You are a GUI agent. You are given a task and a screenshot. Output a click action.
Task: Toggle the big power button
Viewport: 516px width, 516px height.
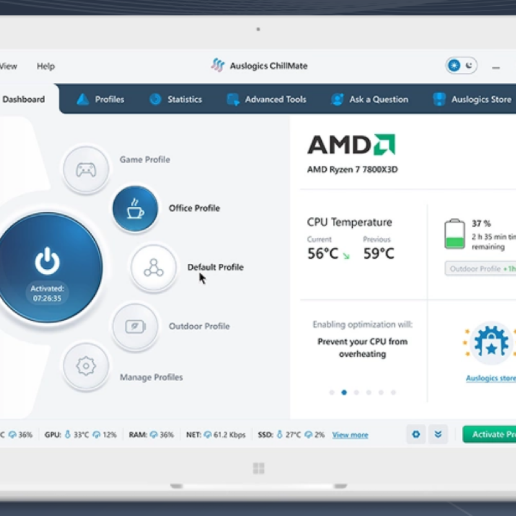click(x=48, y=268)
